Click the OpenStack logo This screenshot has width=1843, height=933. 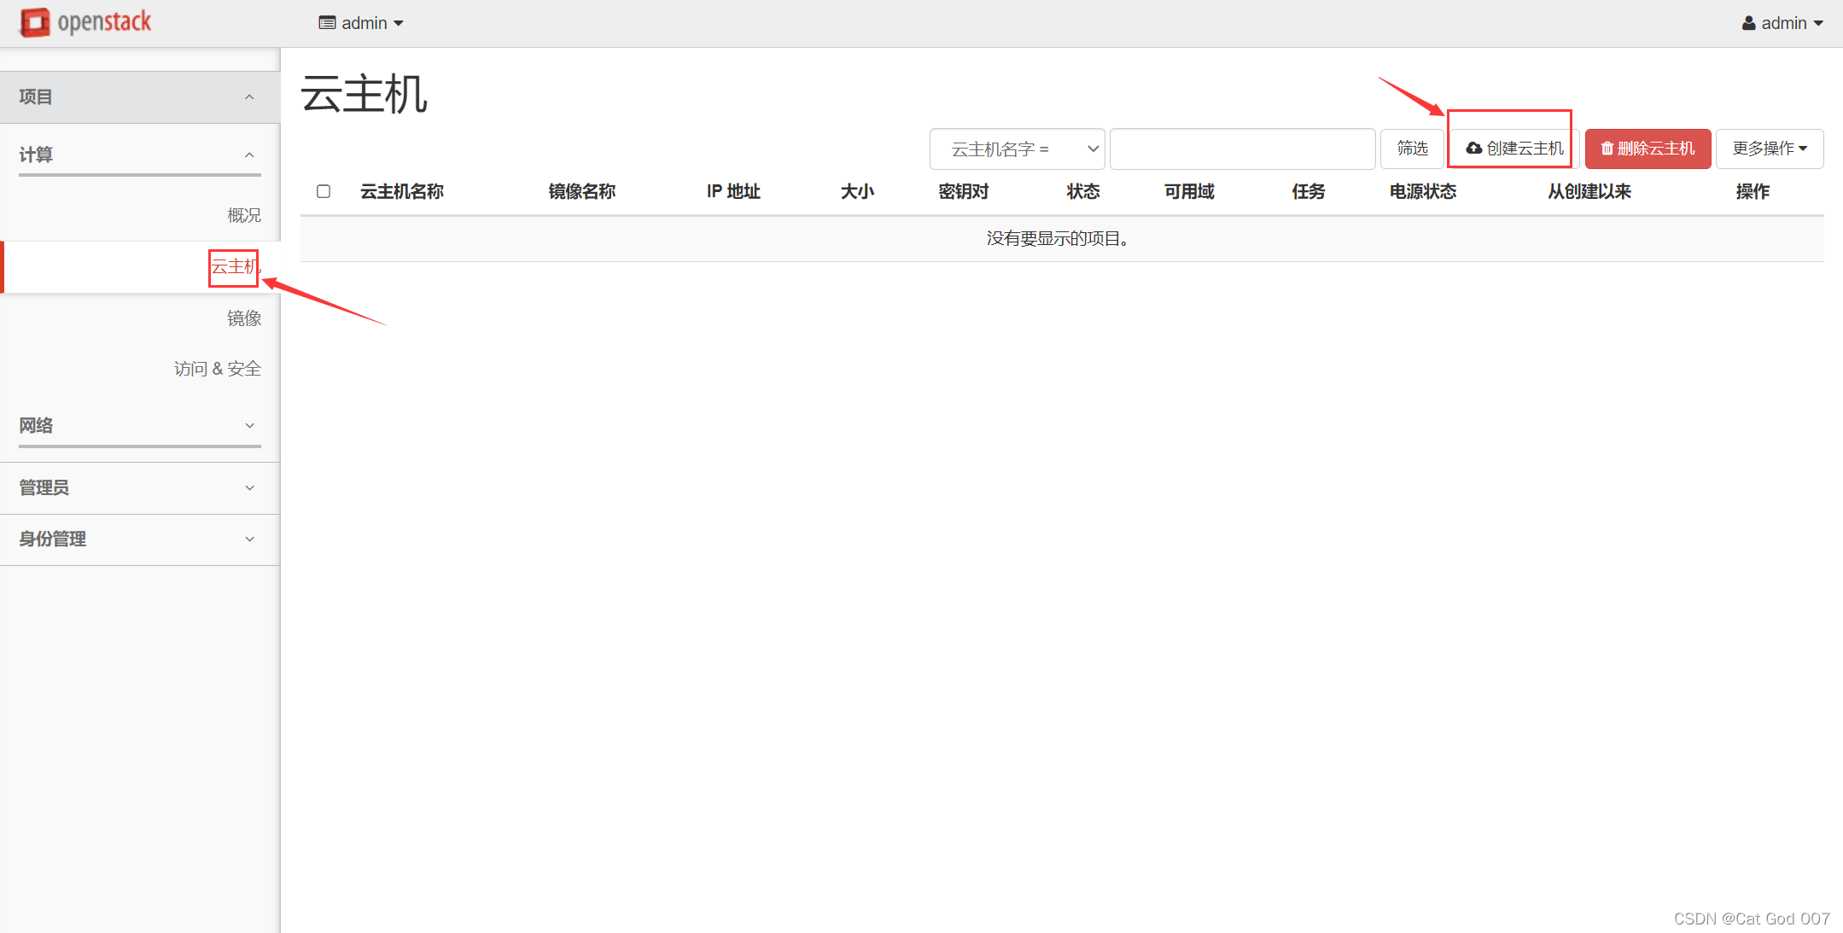point(85,22)
